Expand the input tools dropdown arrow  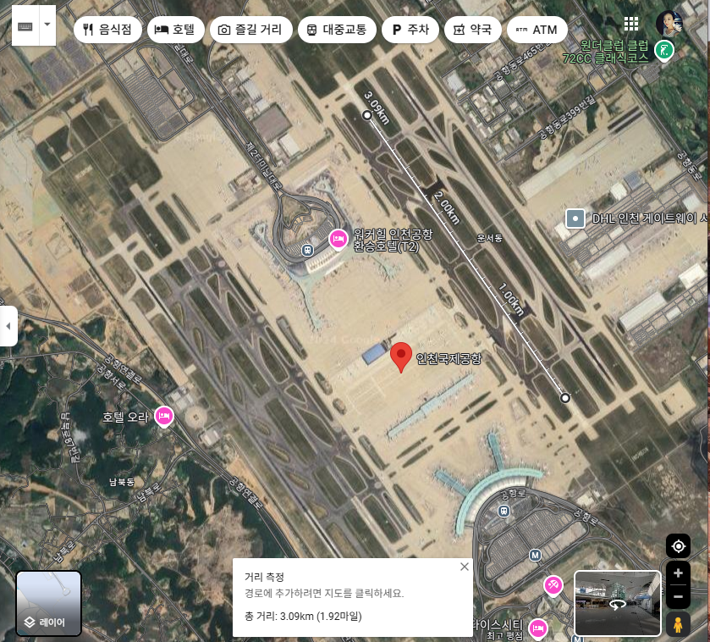pos(47,25)
